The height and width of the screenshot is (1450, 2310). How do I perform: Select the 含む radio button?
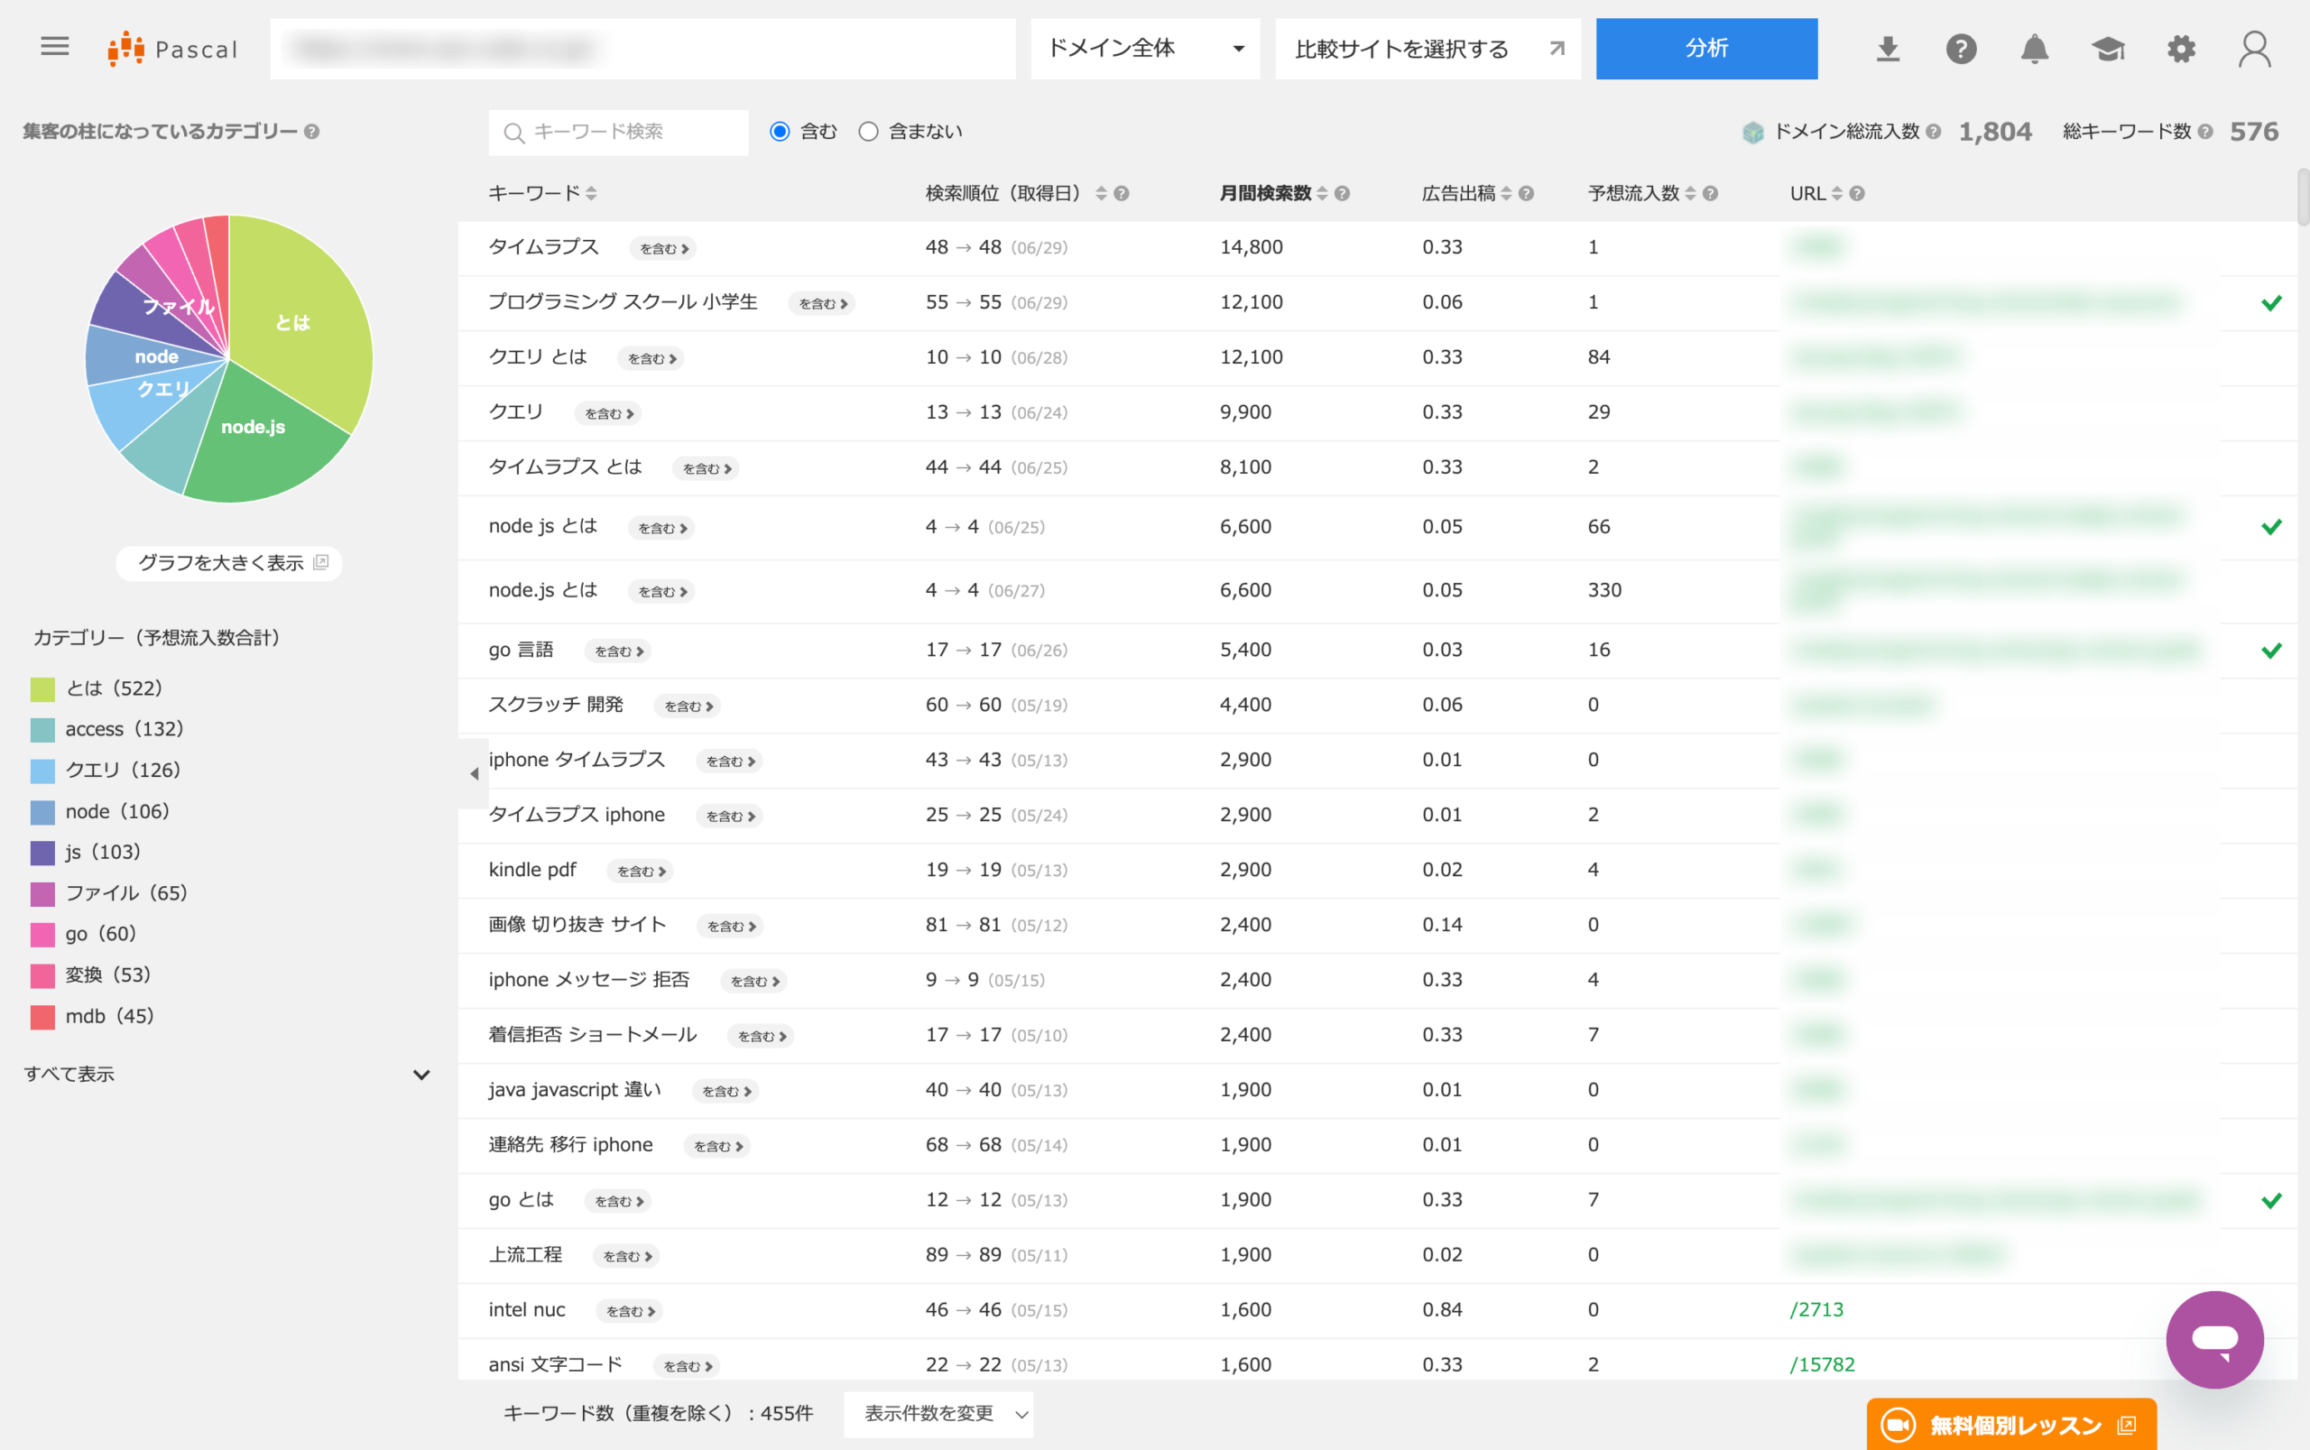(x=780, y=132)
